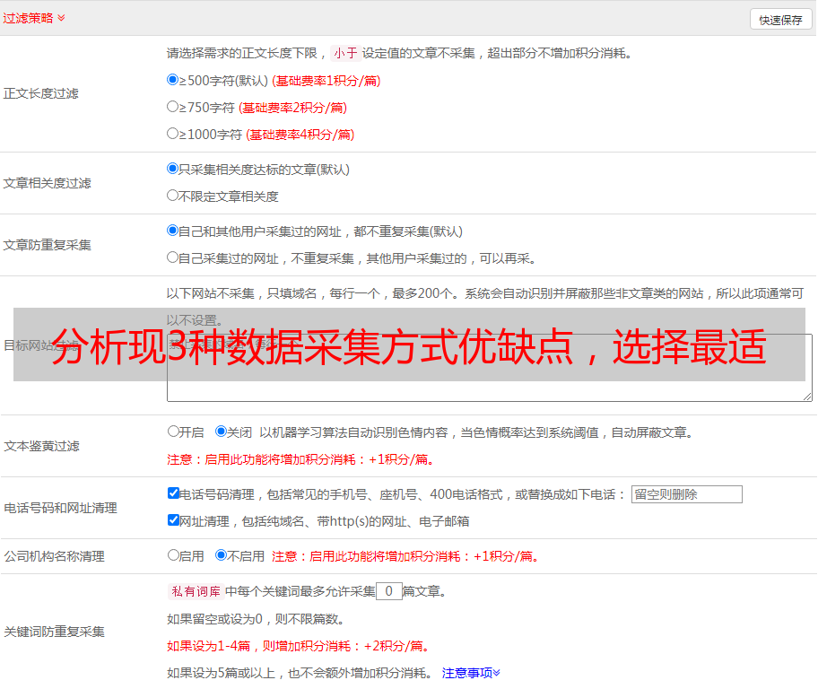Choose 只采集相关度达标的文章 radio option

tap(173, 169)
